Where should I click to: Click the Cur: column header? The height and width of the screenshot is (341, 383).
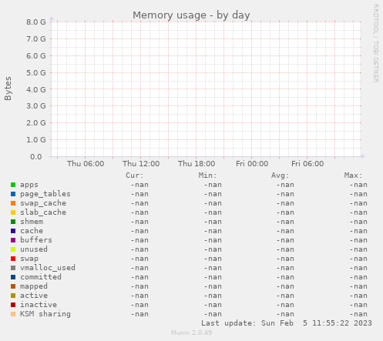point(134,176)
